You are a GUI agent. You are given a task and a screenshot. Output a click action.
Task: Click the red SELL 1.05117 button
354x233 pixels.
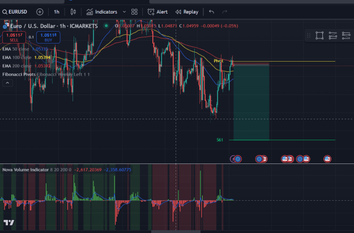14,37
